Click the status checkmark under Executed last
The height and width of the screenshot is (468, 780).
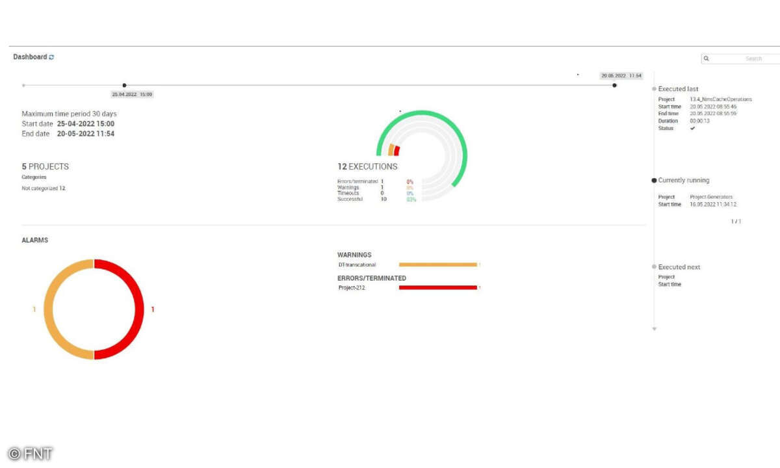pos(692,128)
